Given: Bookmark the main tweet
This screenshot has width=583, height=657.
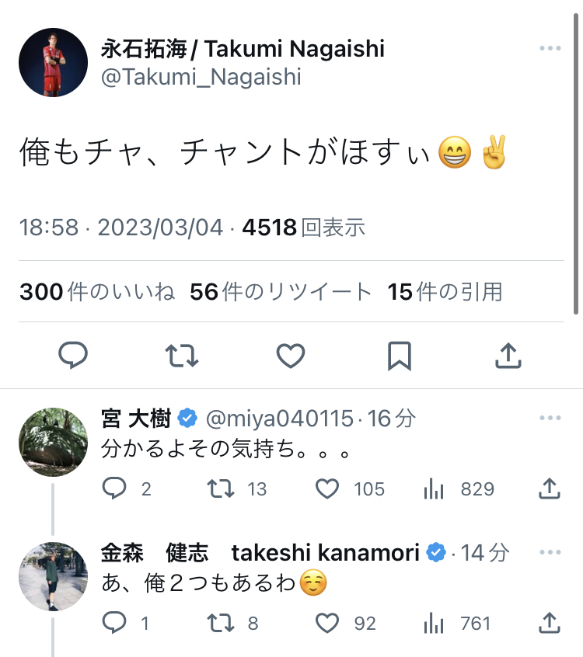Looking at the screenshot, I should point(399,356).
